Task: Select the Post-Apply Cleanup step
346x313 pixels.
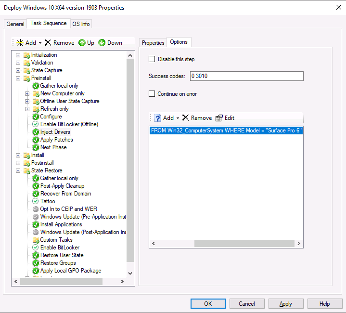Action: pos(62,186)
